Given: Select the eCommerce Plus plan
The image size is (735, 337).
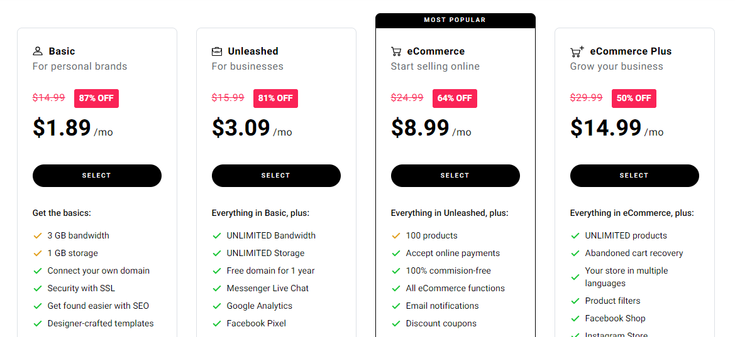Looking at the screenshot, I should click(634, 176).
